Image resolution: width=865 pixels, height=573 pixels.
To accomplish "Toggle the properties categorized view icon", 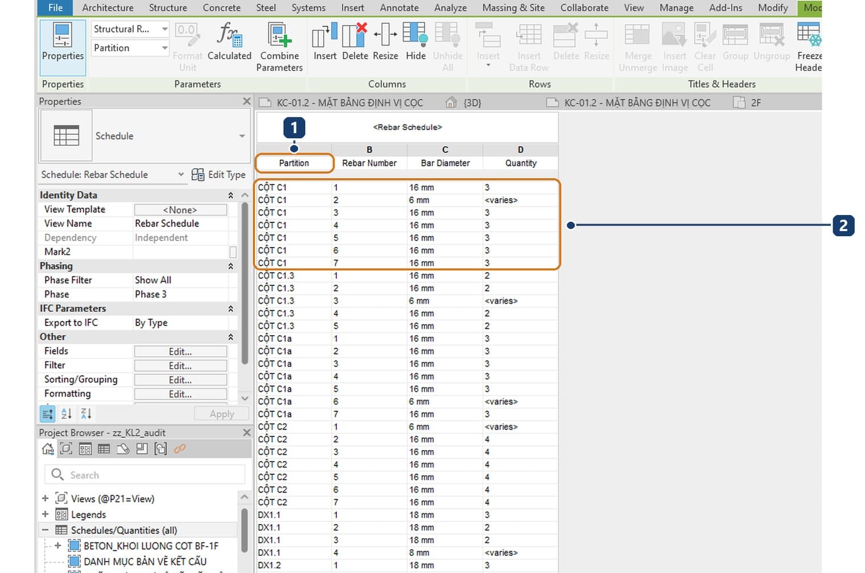I will (48, 414).
